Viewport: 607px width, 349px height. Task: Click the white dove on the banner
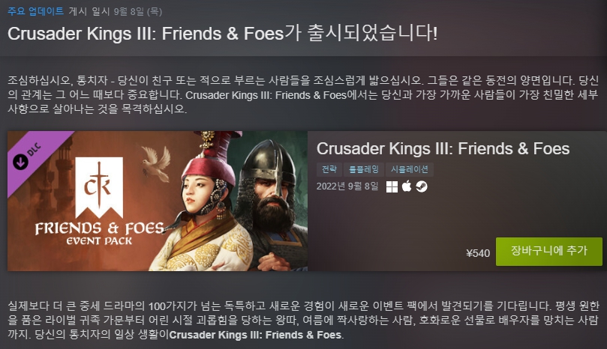(155, 162)
